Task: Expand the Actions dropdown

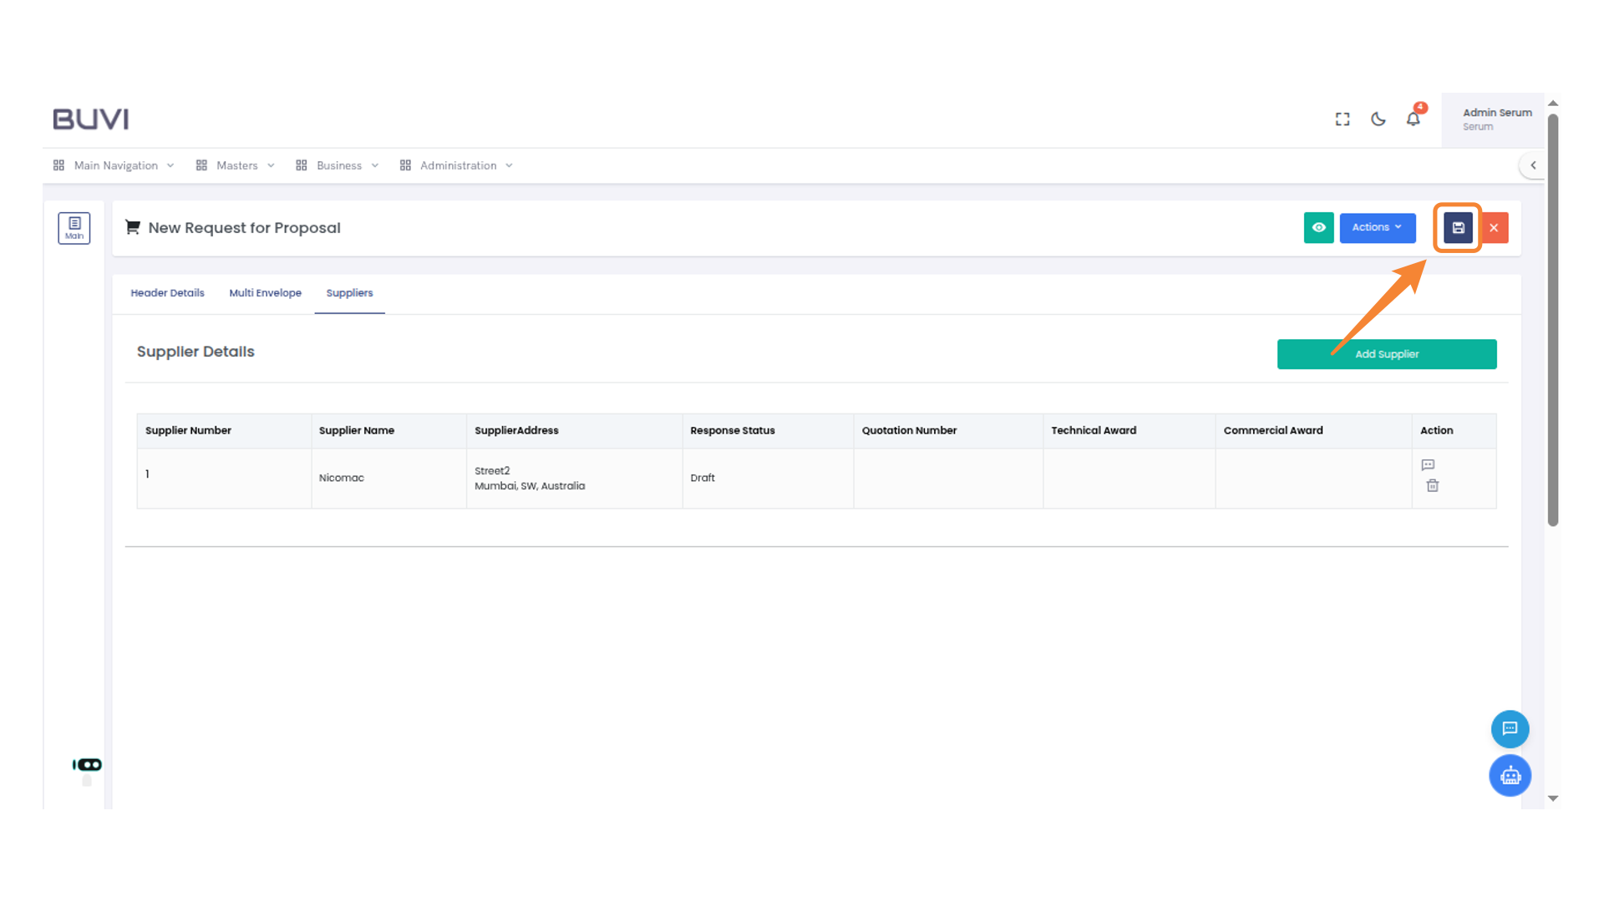Action: [1377, 227]
